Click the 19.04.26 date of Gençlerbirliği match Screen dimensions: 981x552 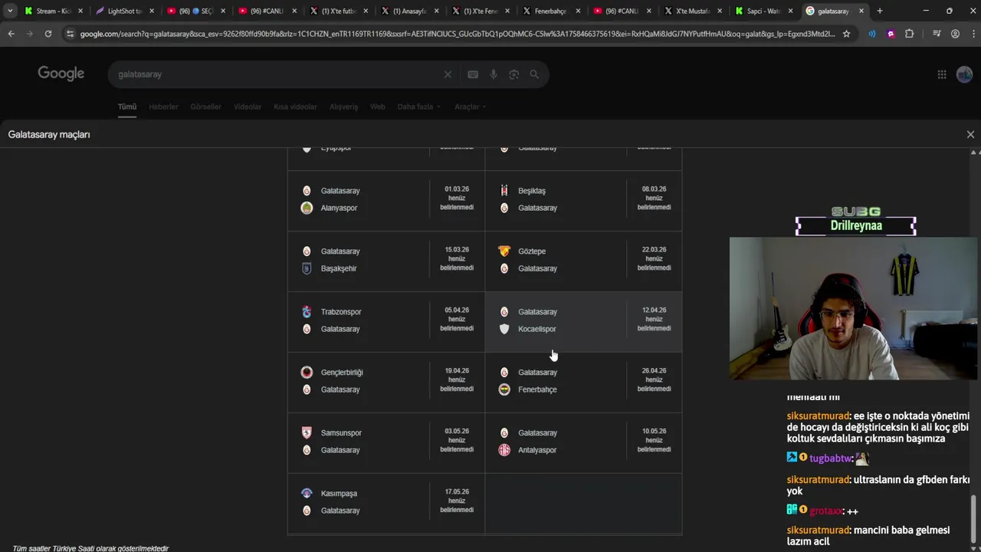coord(457,370)
